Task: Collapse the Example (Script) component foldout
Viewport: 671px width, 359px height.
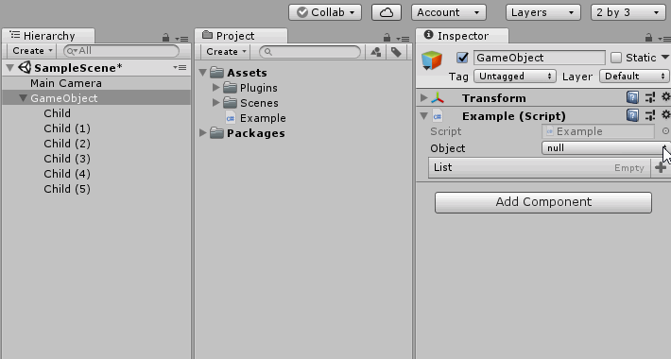Action: [x=424, y=116]
